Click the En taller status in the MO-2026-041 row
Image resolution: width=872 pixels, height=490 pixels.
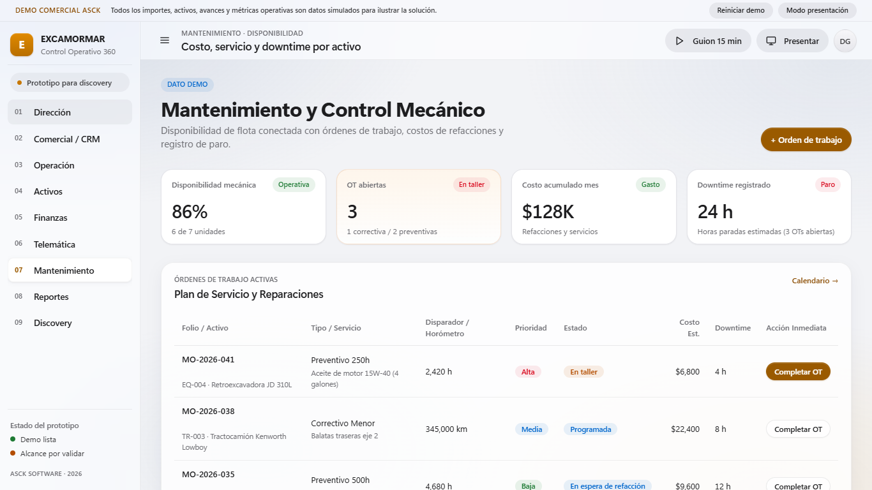click(583, 372)
